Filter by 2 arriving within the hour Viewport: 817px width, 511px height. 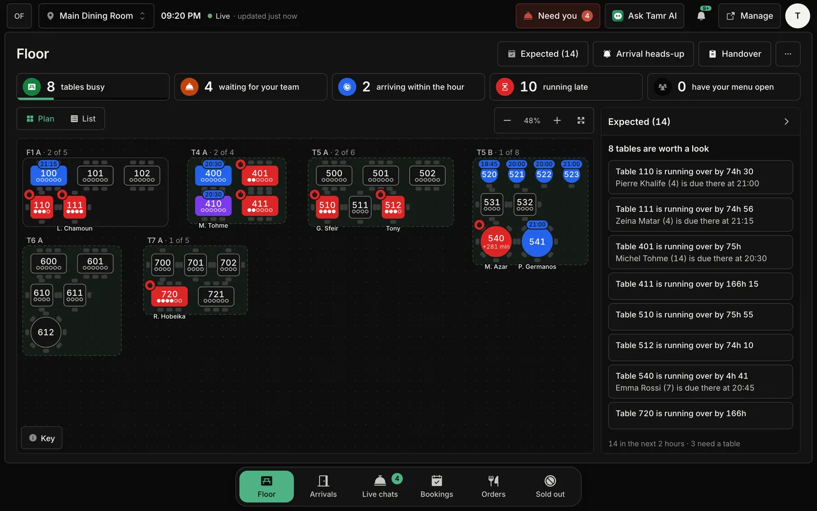pyautogui.click(x=408, y=87)
